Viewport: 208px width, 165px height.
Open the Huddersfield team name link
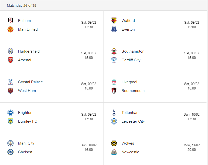click(x=29, y=51)
